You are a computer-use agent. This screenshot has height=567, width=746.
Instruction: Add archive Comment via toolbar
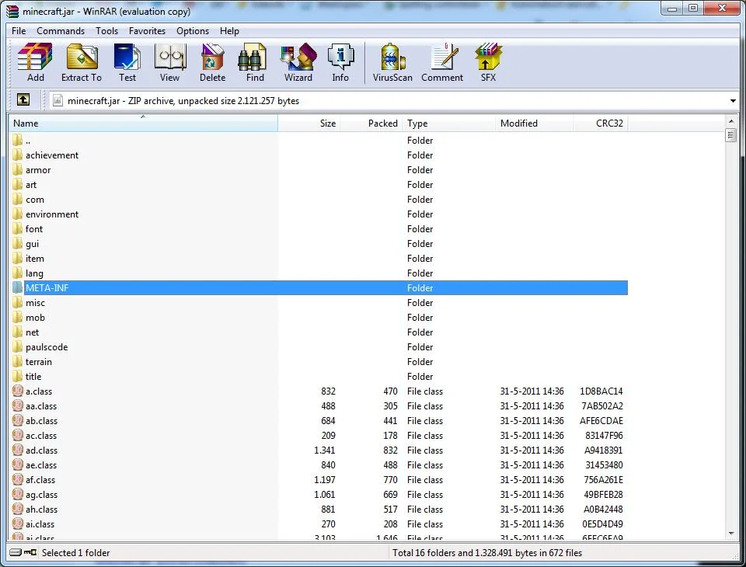(x=442, y=62)
